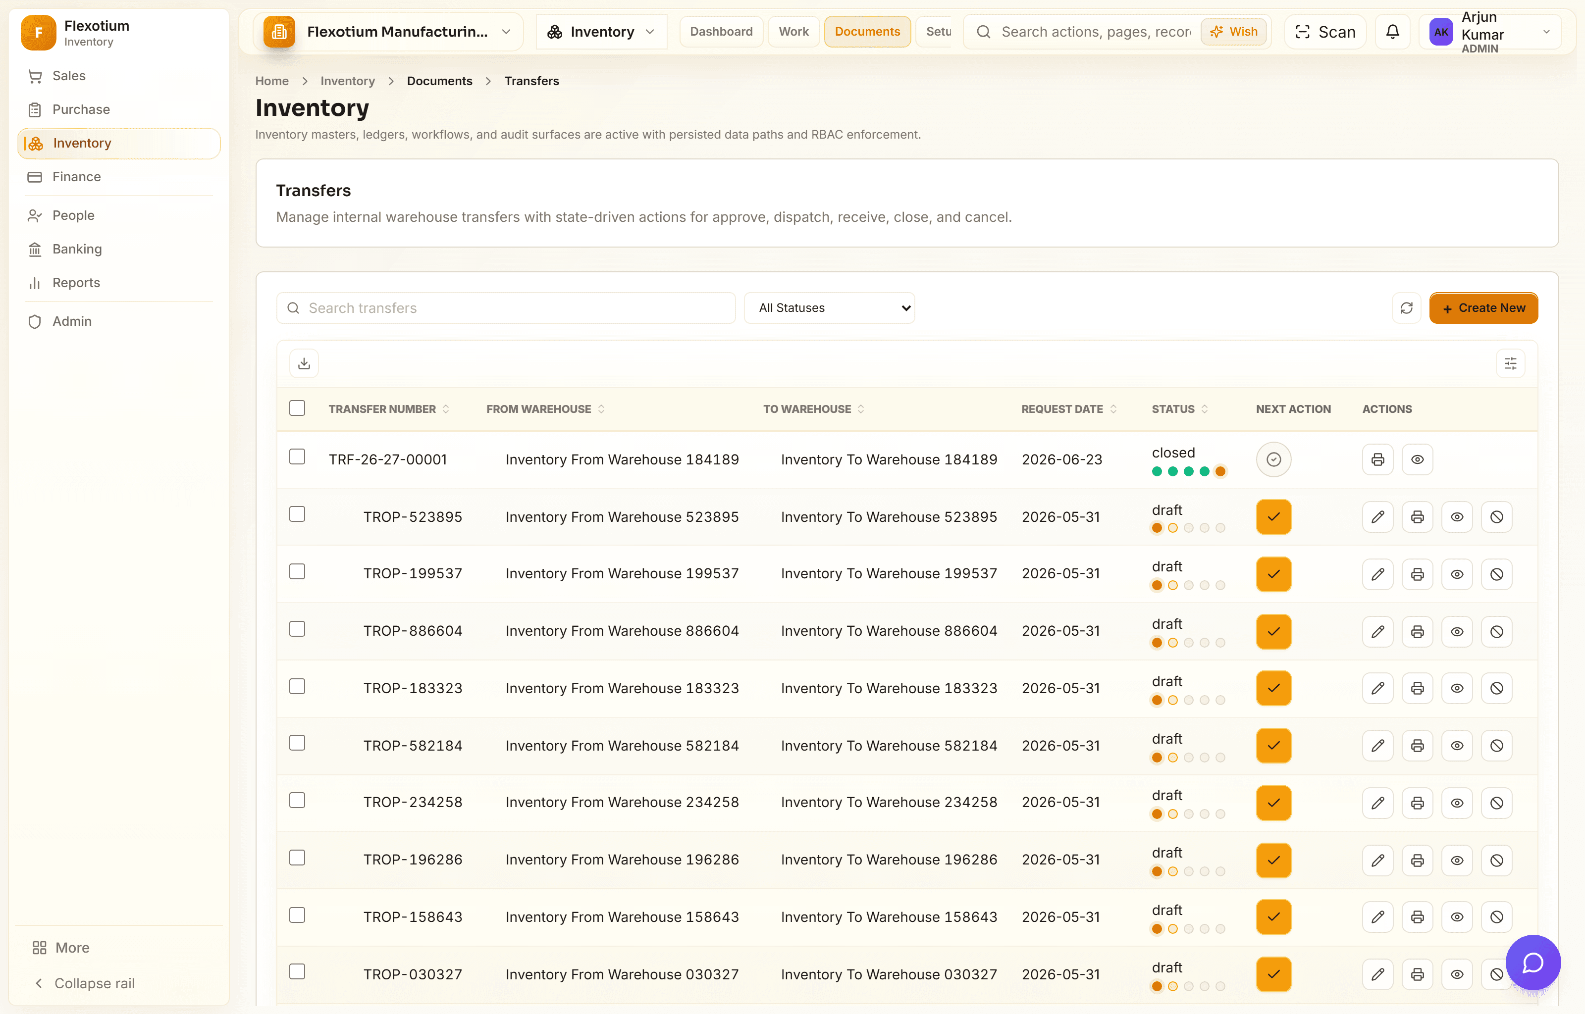The width and height of the screenshot is (1585, 1014).
Task: Cancel transfer TROP-196286
Action: point(1496,860)
